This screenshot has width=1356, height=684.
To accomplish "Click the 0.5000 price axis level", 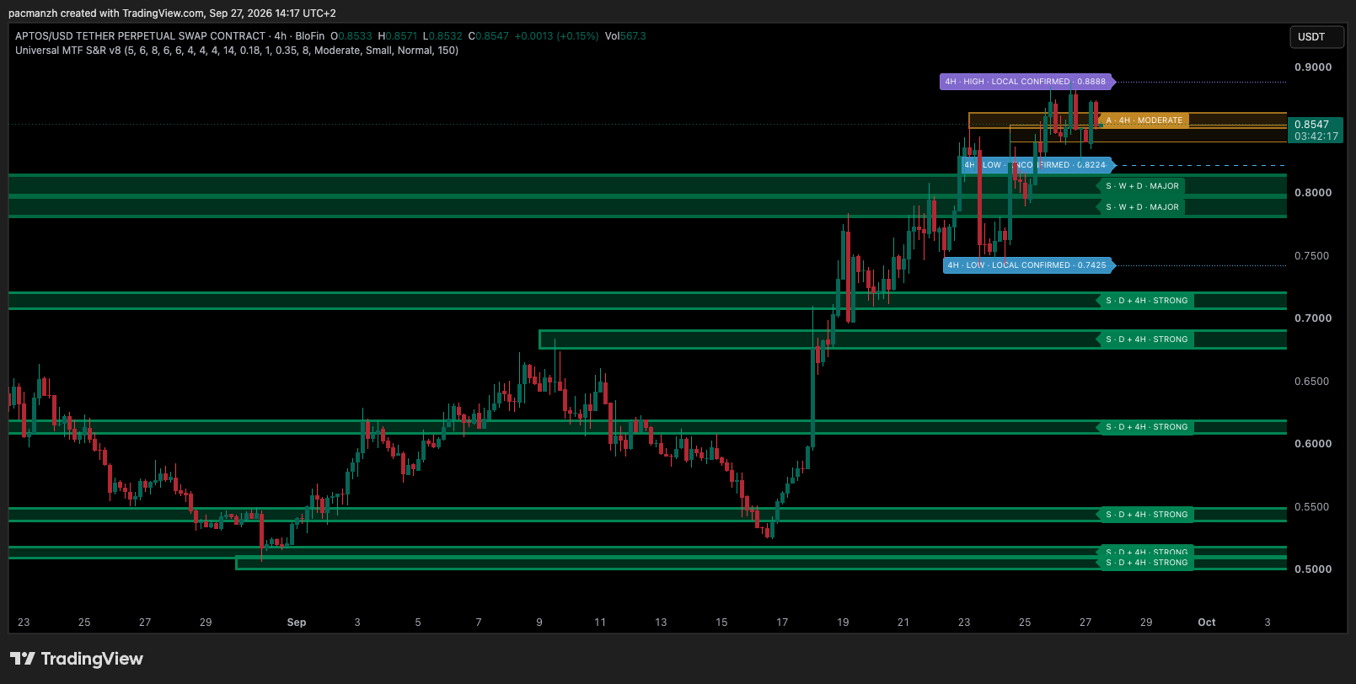I will pyautogui.click(x=1313, y=569).
